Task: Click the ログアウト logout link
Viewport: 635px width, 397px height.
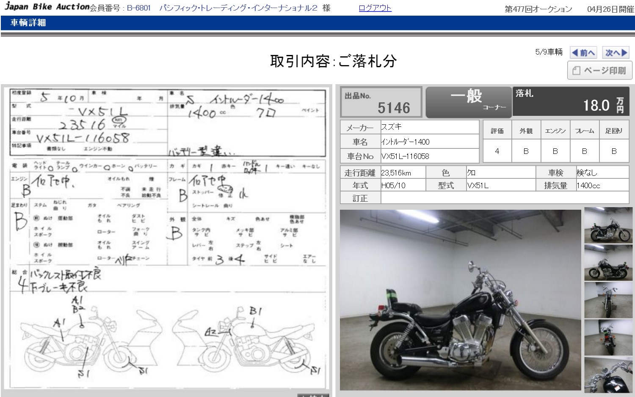Action: point(375,8)
